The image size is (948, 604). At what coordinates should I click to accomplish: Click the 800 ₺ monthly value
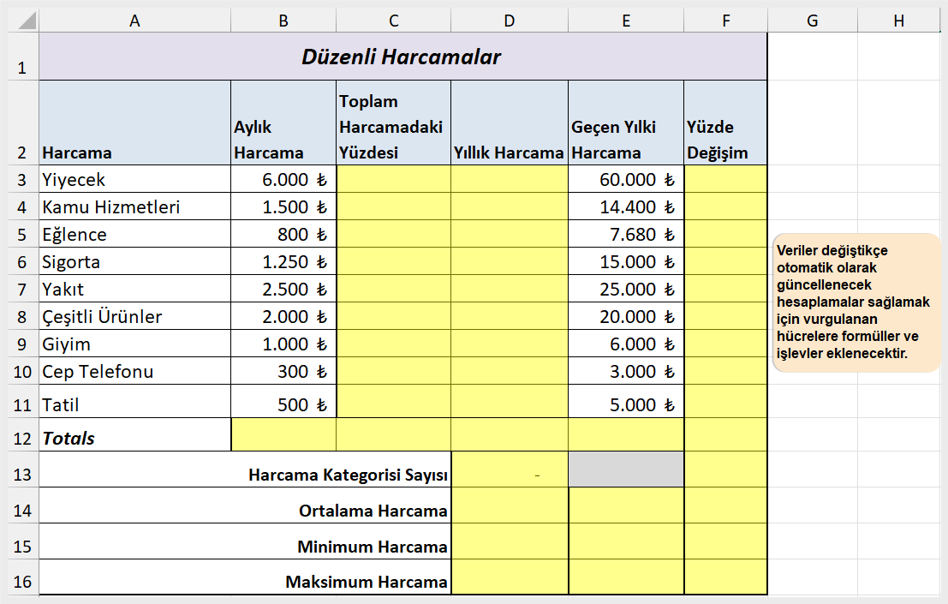283,234
